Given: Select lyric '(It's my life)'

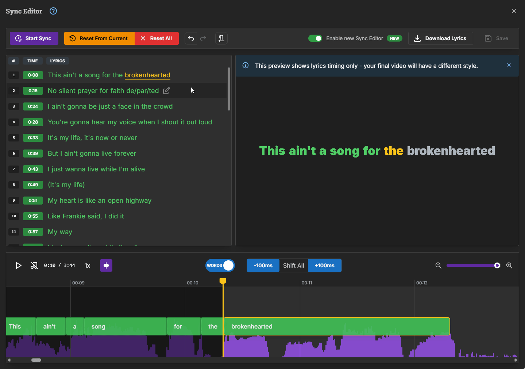Looking at the screenshot, I should [x=66, y=184].
